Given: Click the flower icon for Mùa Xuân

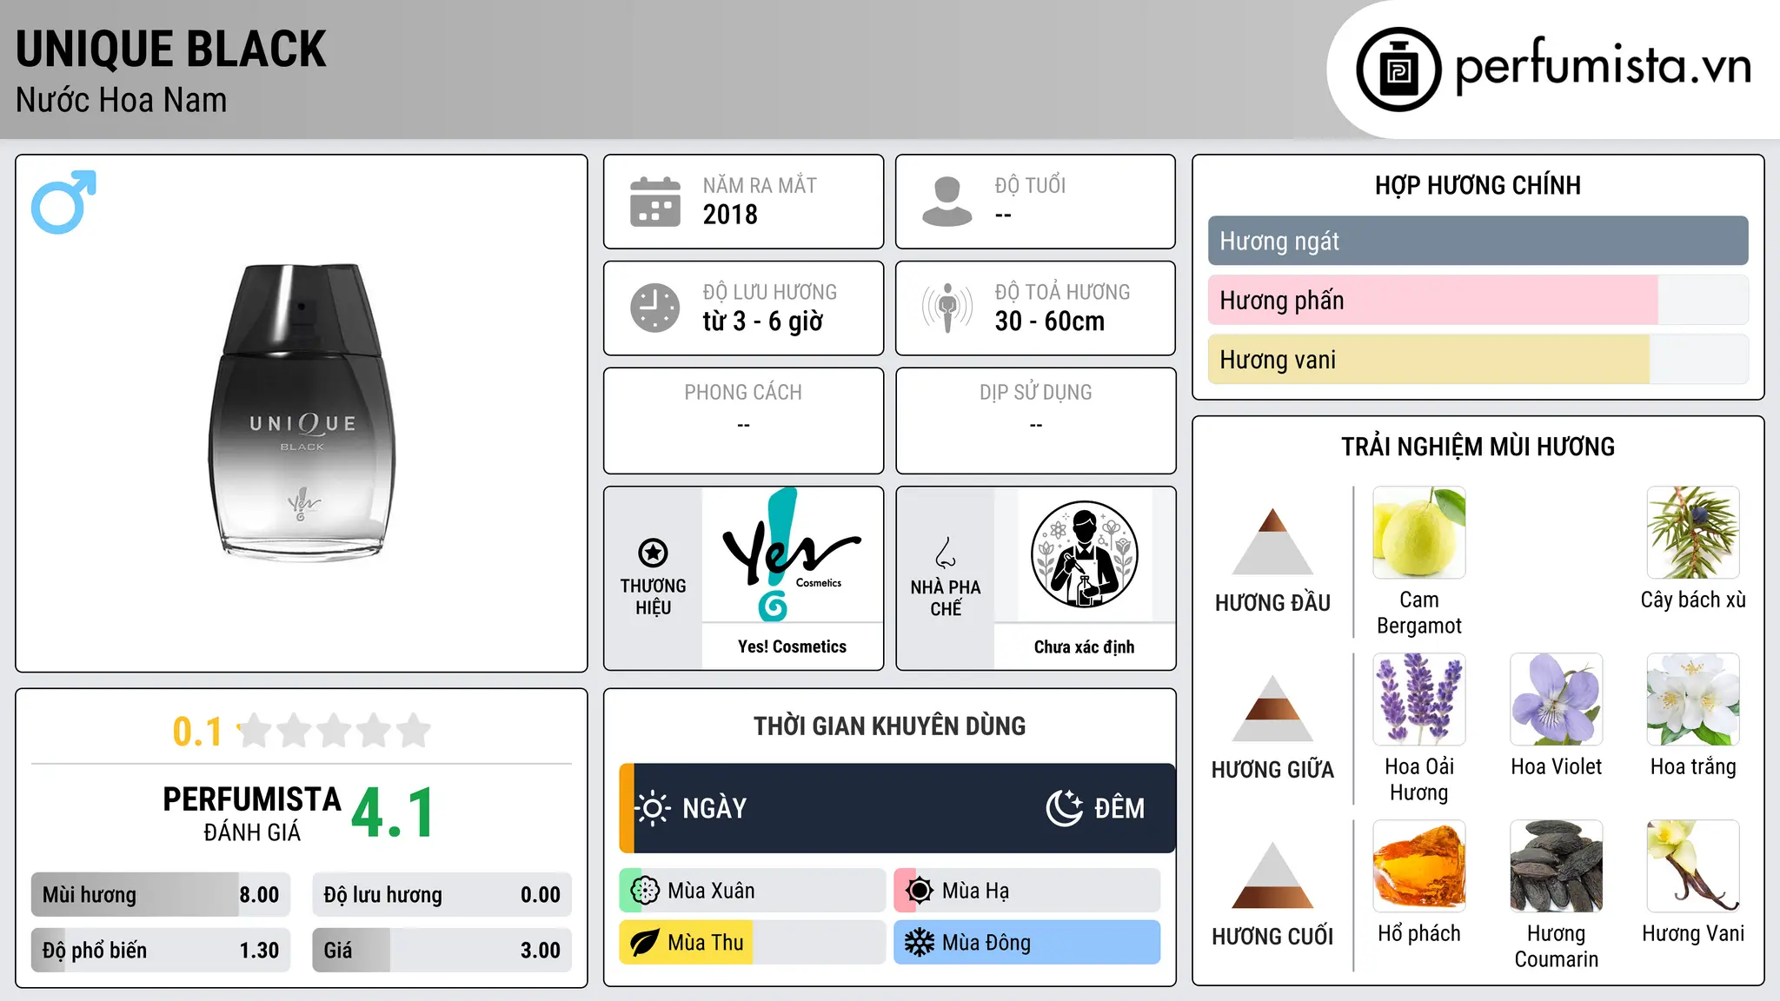Looking at the screenshot, I should click(645, 891).
